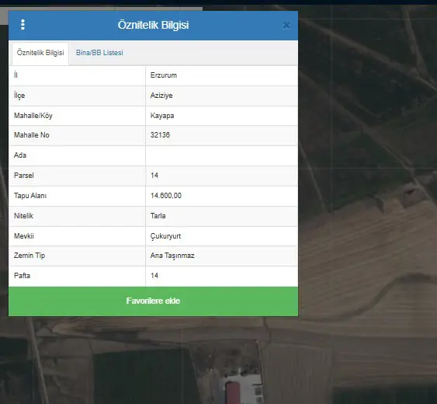Click the İl row label
The height and width of the screenshot is (404, 437).
pos(16,75)
